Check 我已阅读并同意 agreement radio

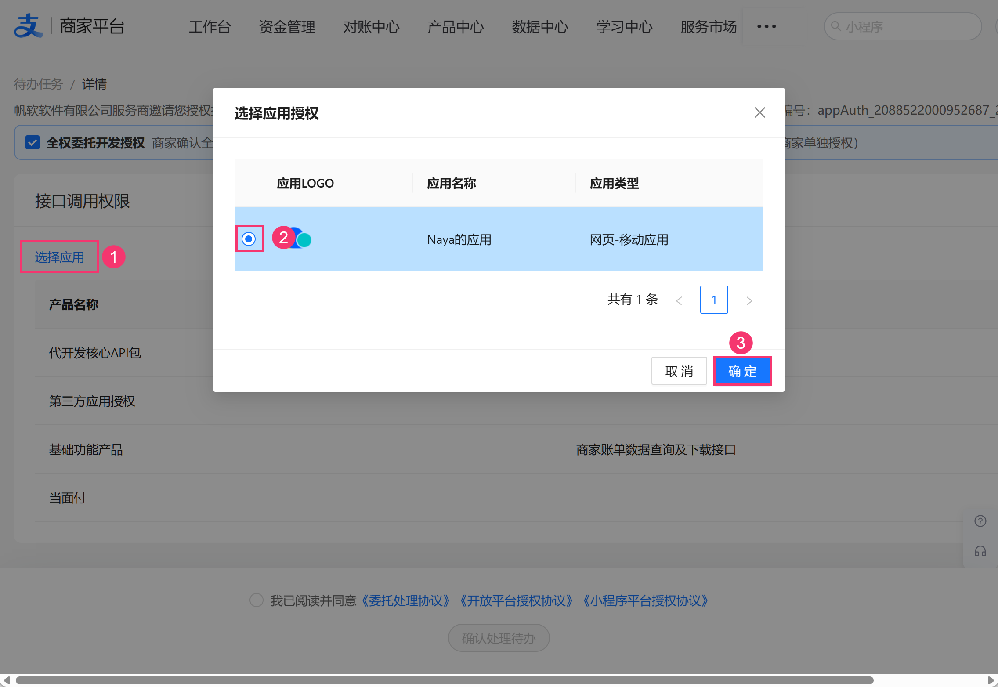click(256, 600)
